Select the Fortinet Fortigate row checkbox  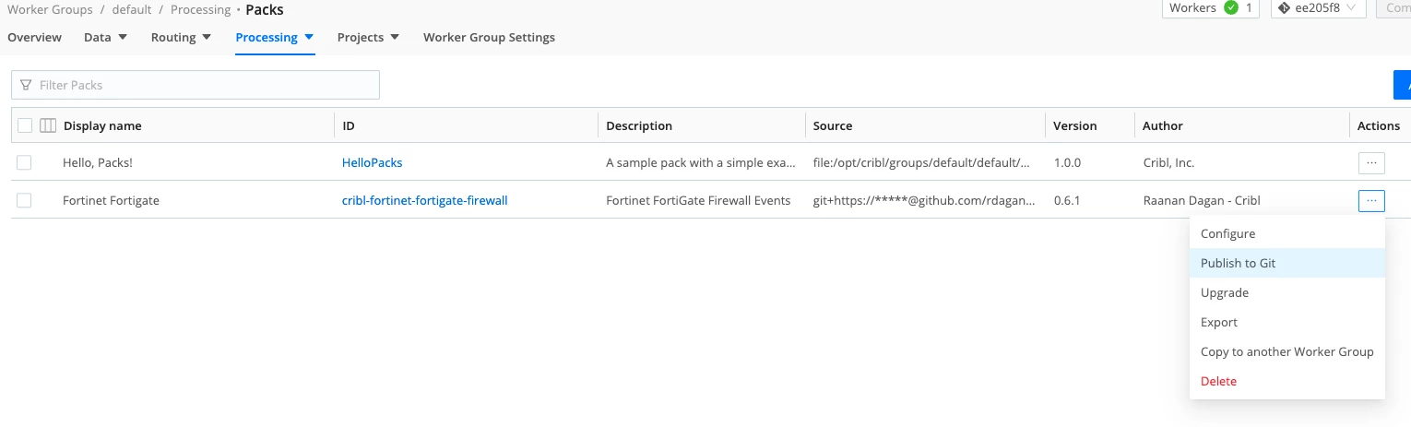(x=24, y=200)
